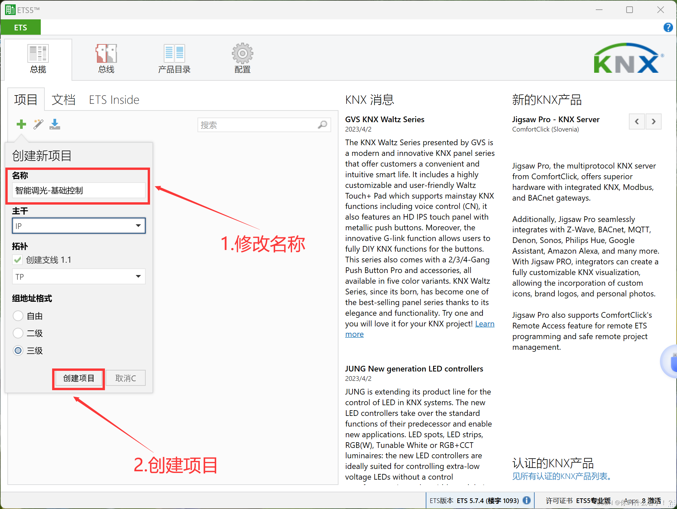677x509 pixels.
Task: Click the ETS version info icon
Action: coord(527,500)
